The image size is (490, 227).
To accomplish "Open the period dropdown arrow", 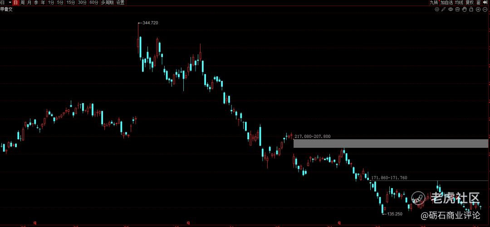I will click(10, 3).
